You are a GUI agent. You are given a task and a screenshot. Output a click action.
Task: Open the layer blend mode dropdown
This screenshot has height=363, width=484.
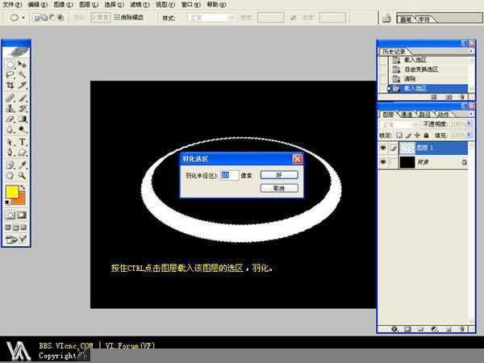(398, 124)
